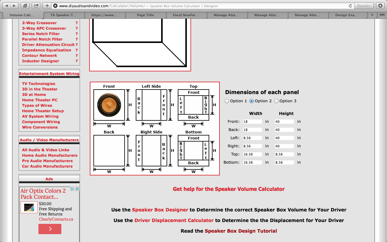Screen dimensions: 387x242
Task: Switch to the Focal Newfor... tab
Action: point(186,15)
